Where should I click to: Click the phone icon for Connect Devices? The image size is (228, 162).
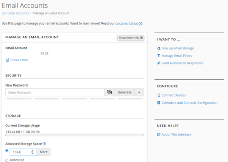pyautogui.click(x=159, y=95)
